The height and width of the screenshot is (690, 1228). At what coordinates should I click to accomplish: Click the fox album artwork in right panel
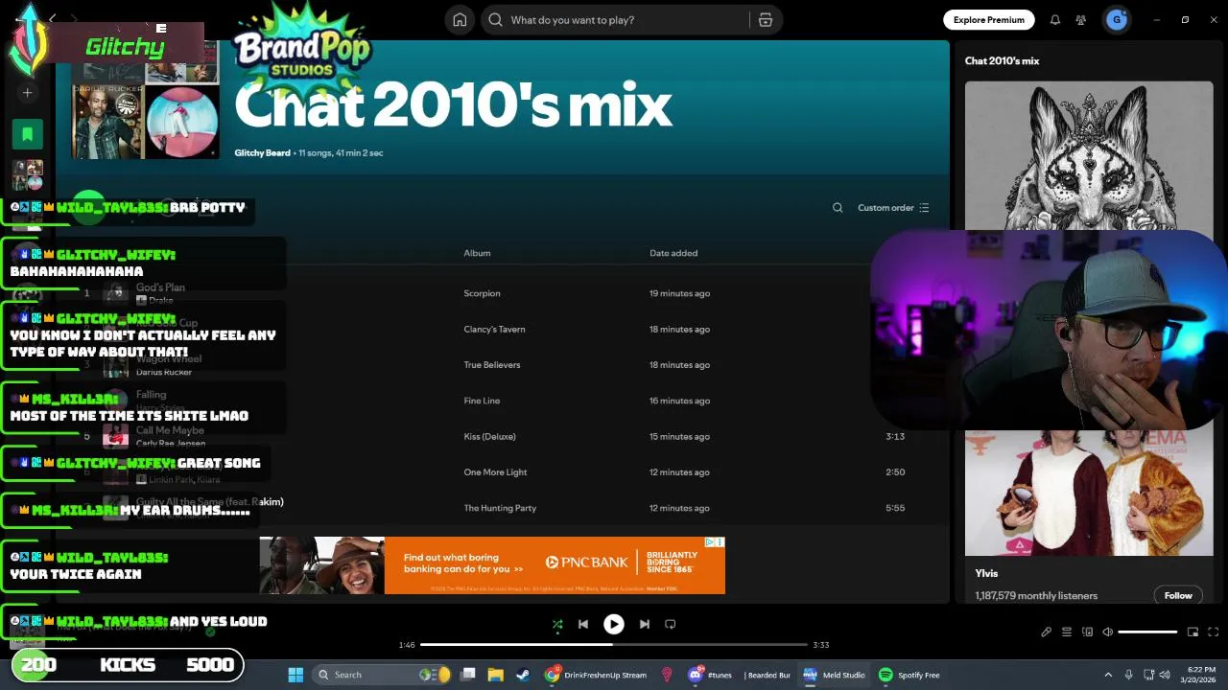coord(1089,158)
